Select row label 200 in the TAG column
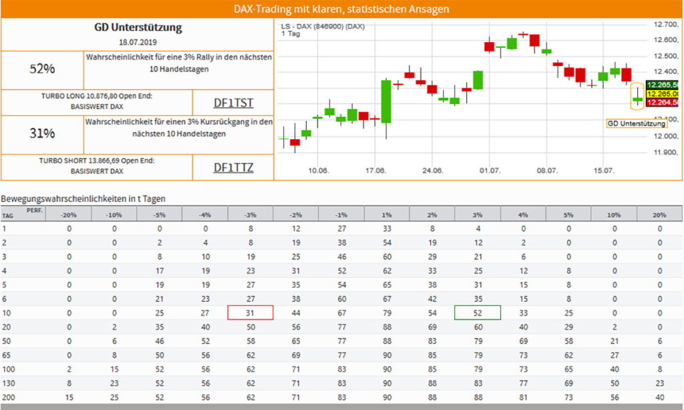 pyautogui.click(x=8, y=397)
